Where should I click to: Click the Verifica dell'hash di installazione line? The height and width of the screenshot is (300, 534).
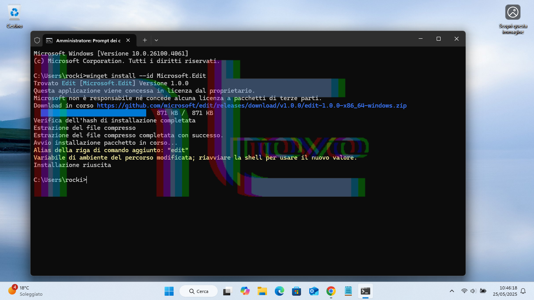115,120
